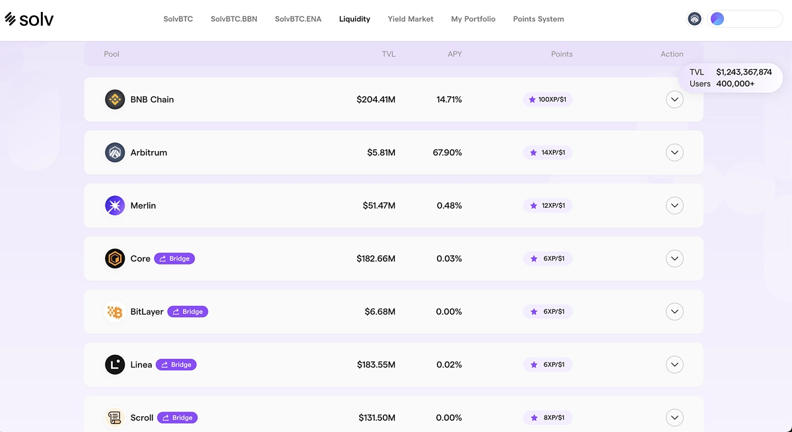Click the 100XP/$1 points badge
The image size is (792, 432).
click(548, 100)
